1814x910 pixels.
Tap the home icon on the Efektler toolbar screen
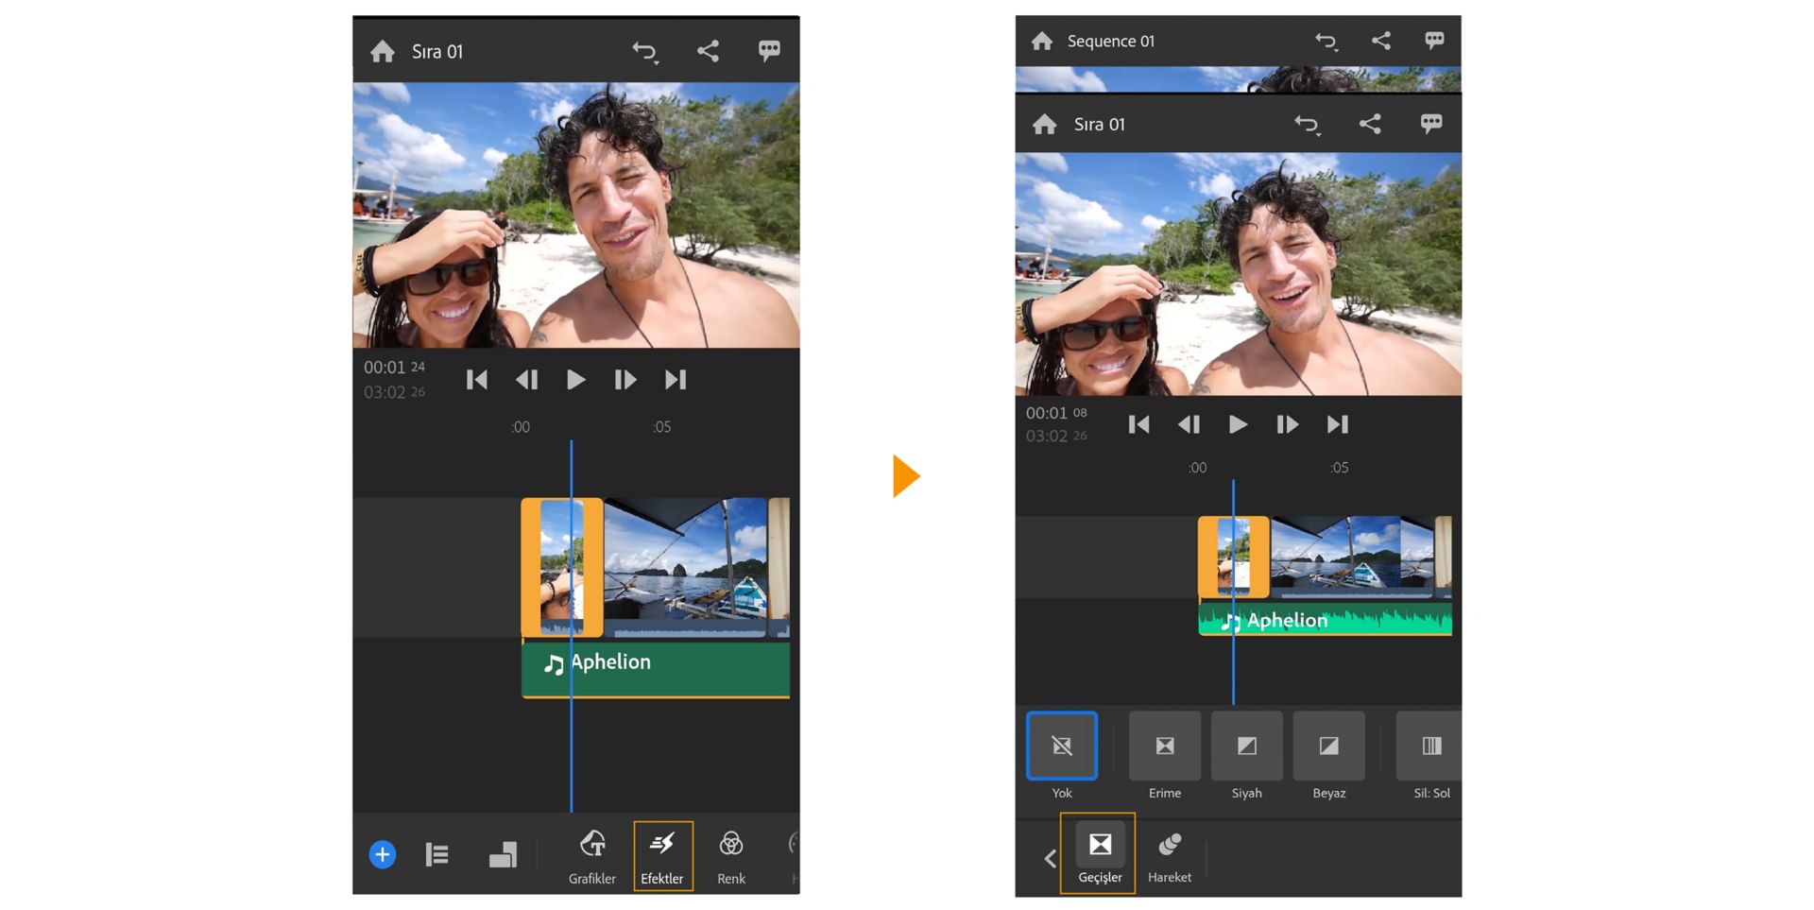(383, 51)
